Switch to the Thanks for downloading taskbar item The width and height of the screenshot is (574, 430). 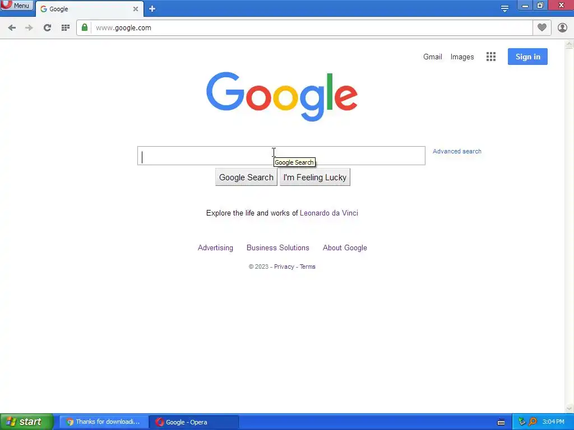[104, 422]
